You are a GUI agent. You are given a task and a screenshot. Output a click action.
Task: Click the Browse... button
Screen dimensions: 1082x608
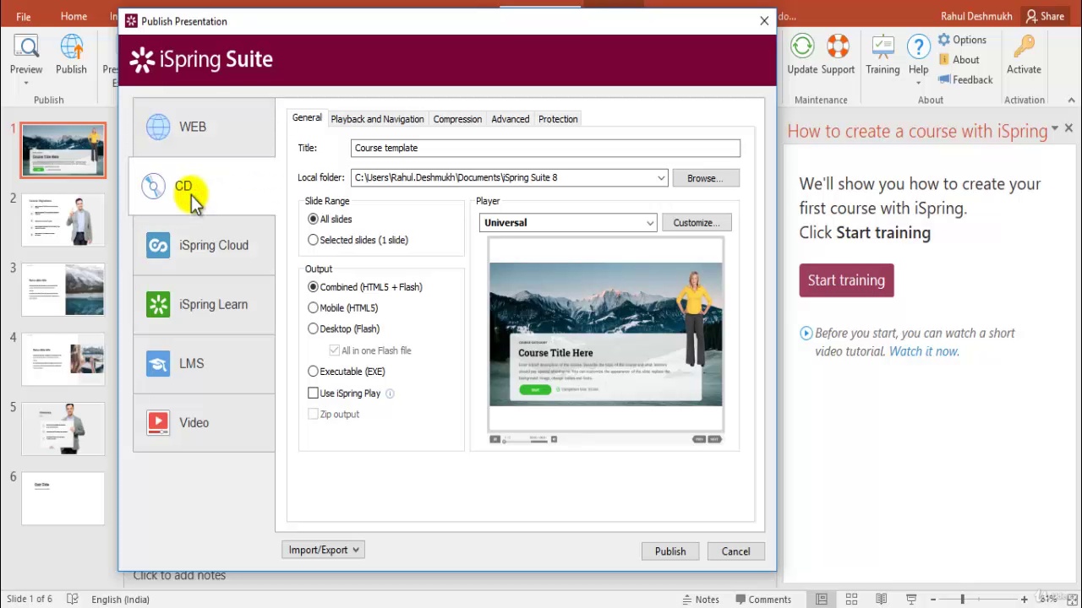pos(705,178)
